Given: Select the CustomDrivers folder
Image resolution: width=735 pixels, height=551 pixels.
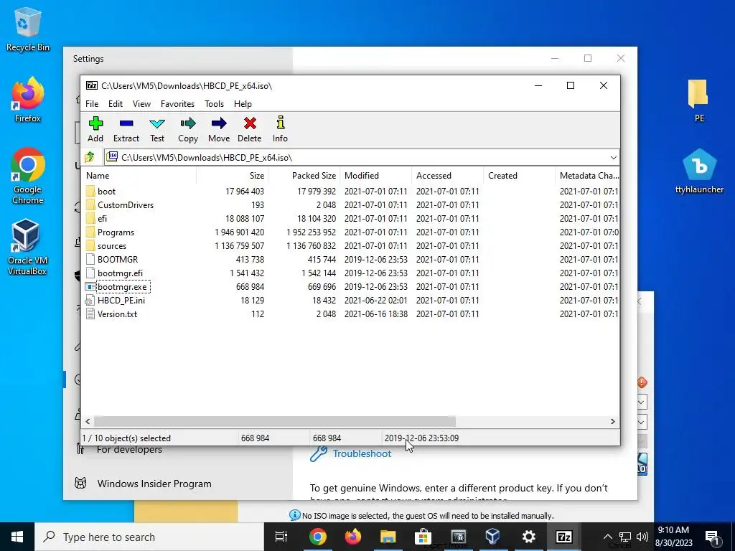Looking at the screenshot, I should coord(125,204).
